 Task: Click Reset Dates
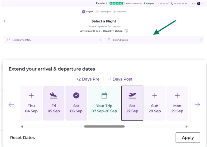coord(23,137)
